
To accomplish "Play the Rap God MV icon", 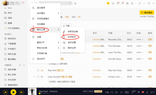I will (x=62, y=70).
